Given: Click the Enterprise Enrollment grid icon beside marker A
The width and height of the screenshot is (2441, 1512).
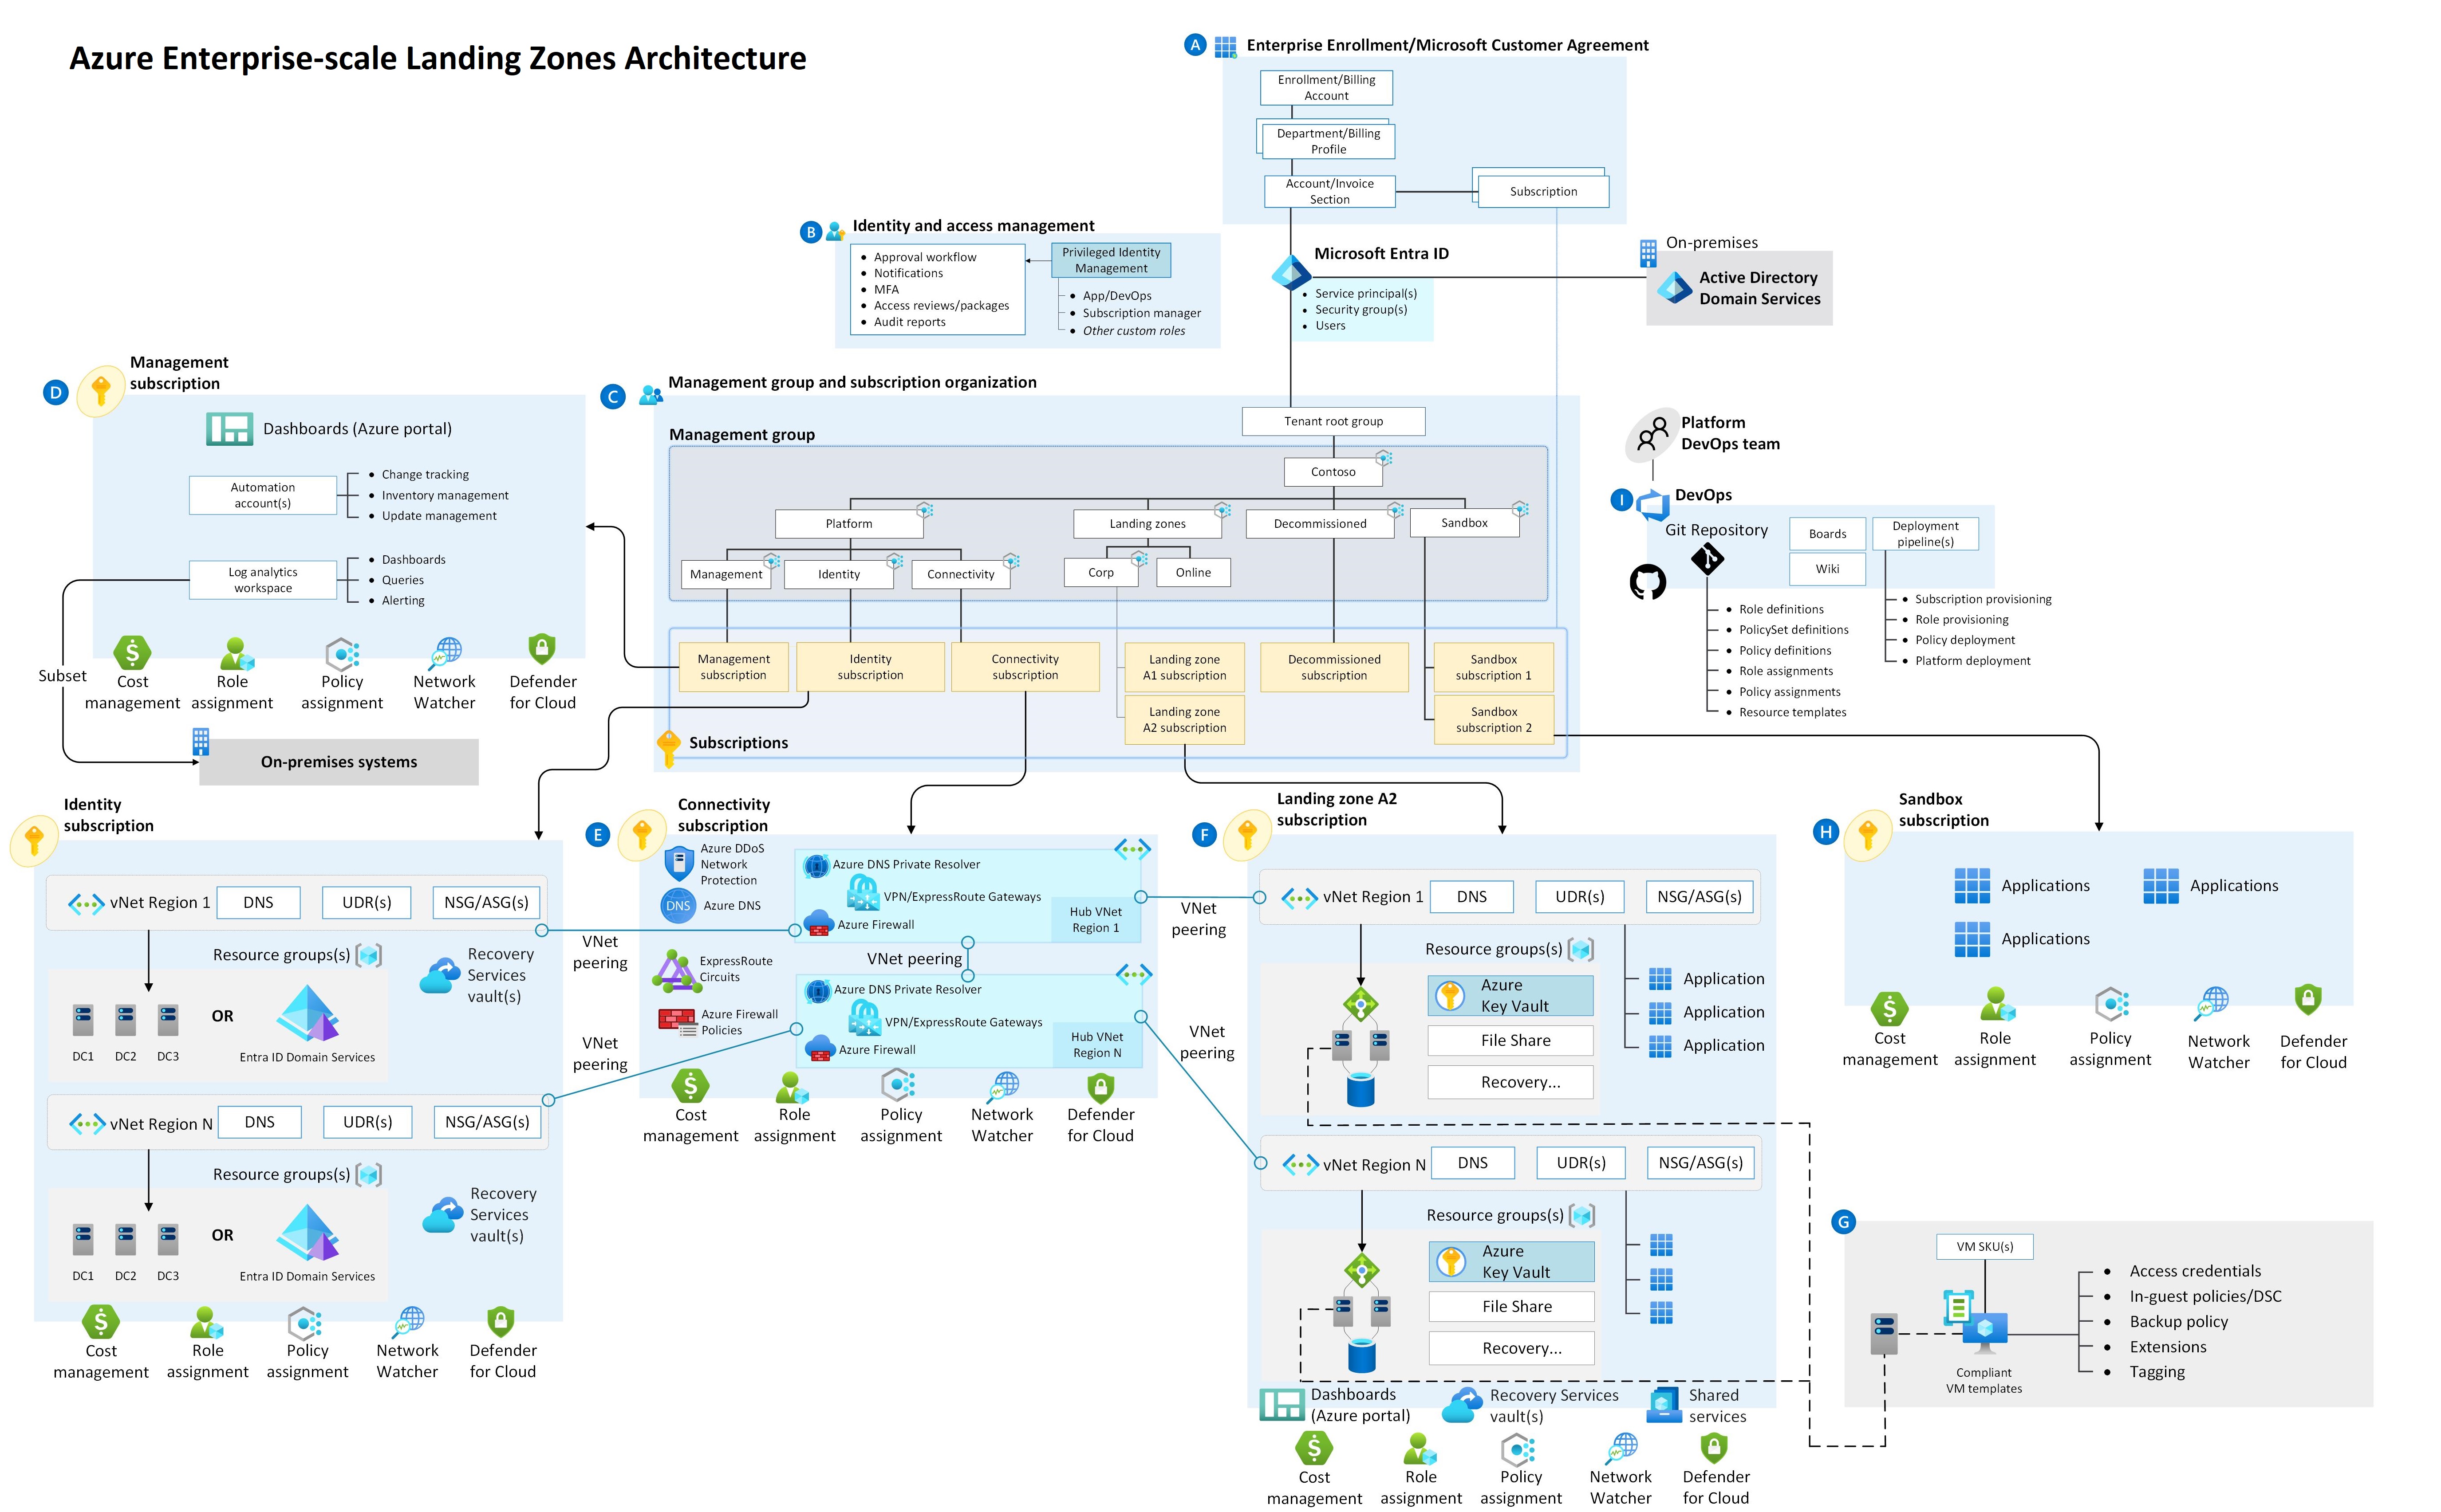Looking at the screenshot, I should [1226, 46].
